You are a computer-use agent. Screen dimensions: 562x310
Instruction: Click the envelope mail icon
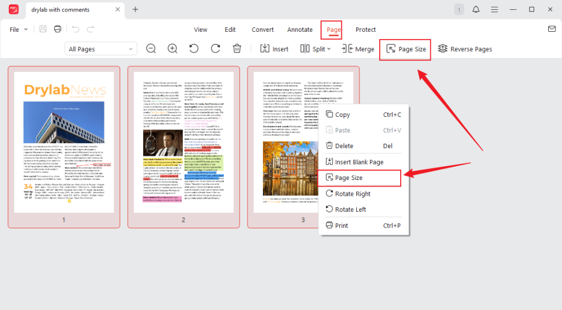coord(552,29)
